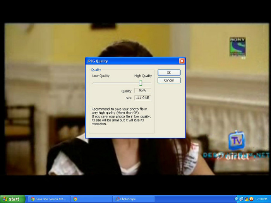Cancel the JPEG Quality dialog
271x203 pixels.
point(169,80)
